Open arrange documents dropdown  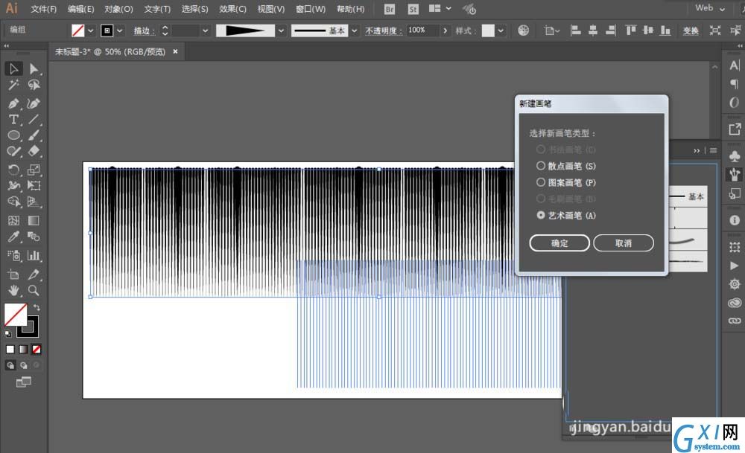pyautogui.click(x=440, y=8)
